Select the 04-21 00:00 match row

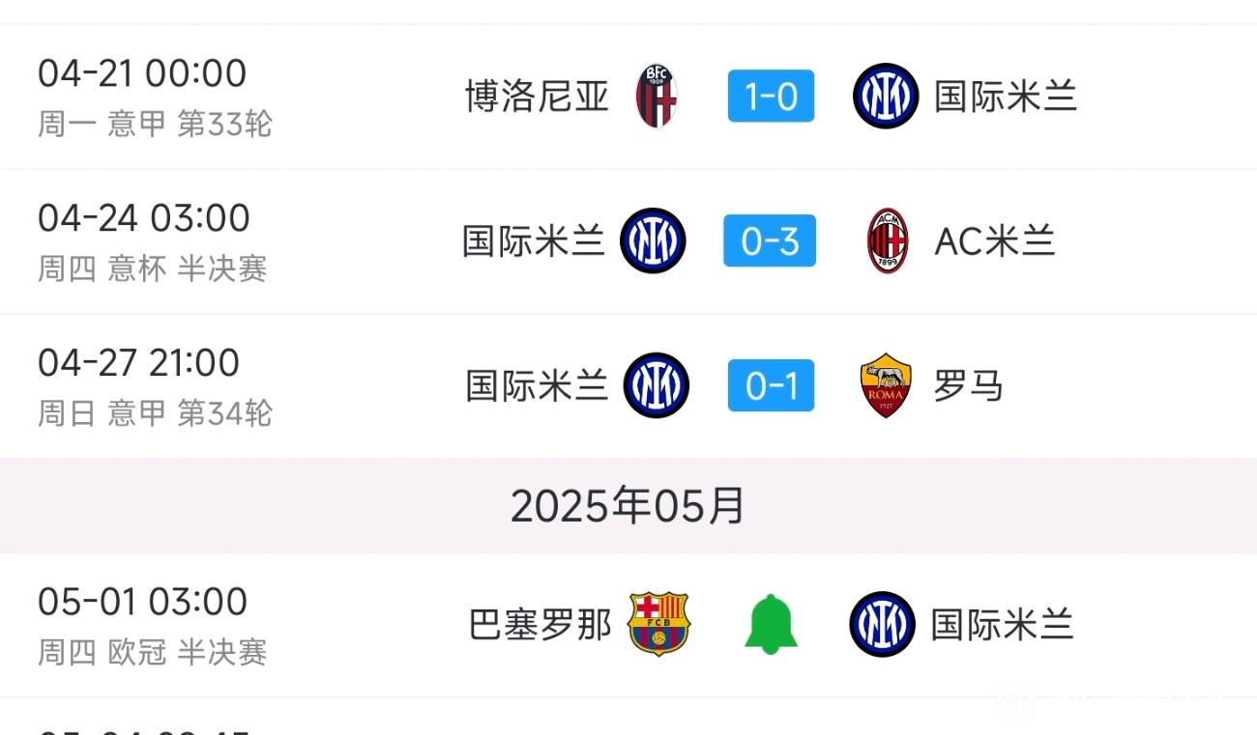coord(628,97)
